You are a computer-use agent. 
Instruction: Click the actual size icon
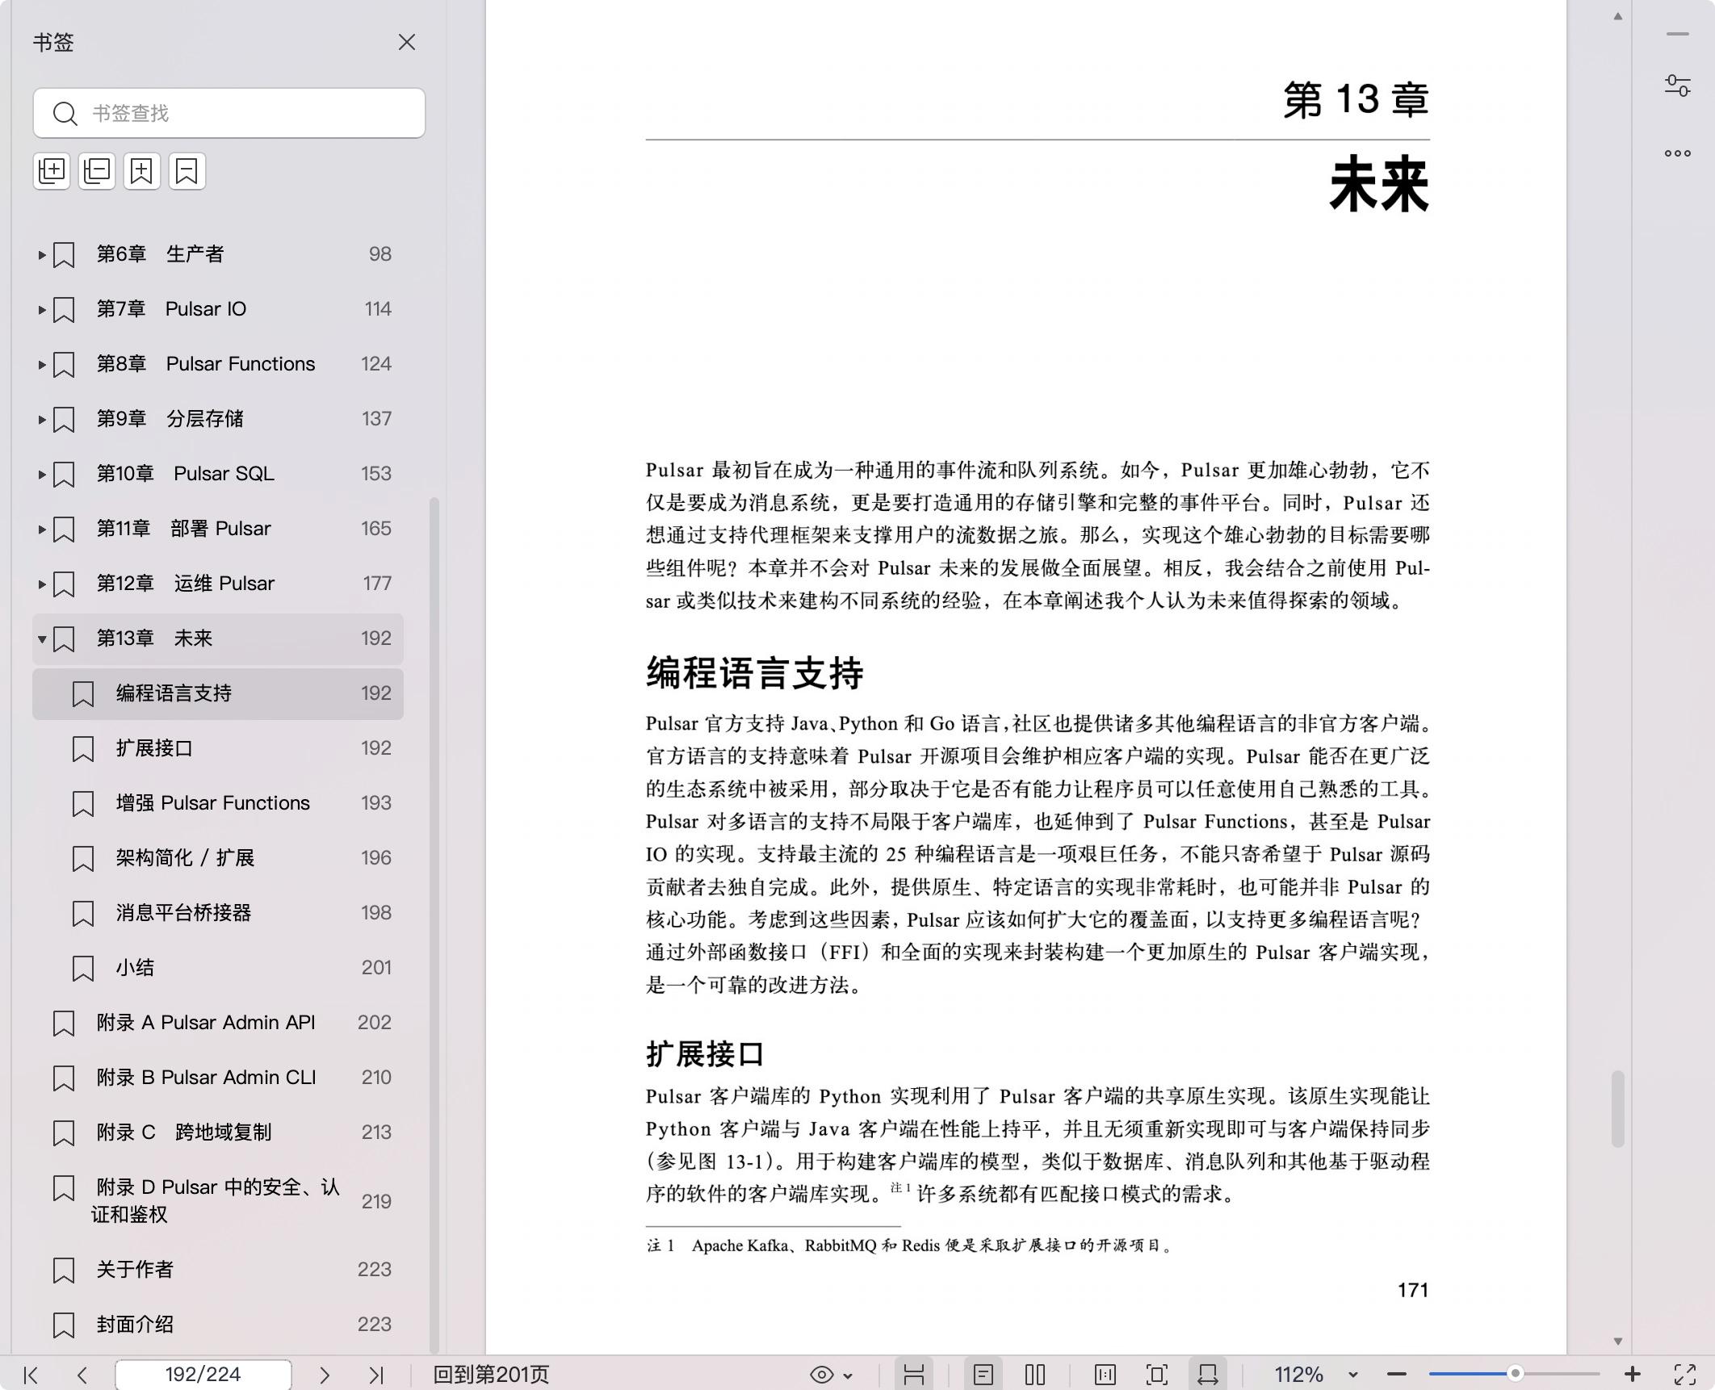coord(1105,1375)
